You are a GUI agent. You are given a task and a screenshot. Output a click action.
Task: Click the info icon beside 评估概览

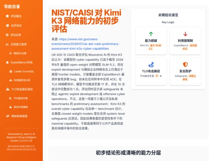coord(8,16)
